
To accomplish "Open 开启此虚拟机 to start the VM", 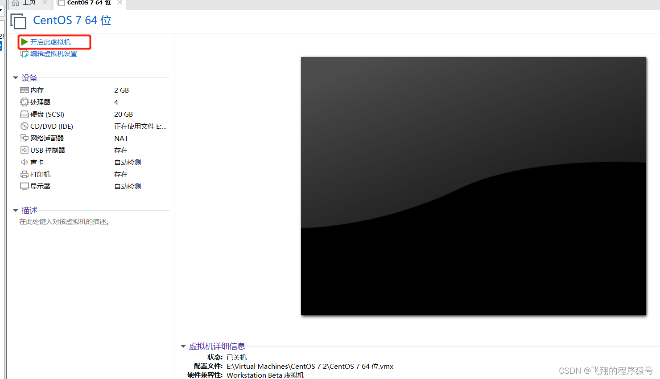I will pos(50,42).
